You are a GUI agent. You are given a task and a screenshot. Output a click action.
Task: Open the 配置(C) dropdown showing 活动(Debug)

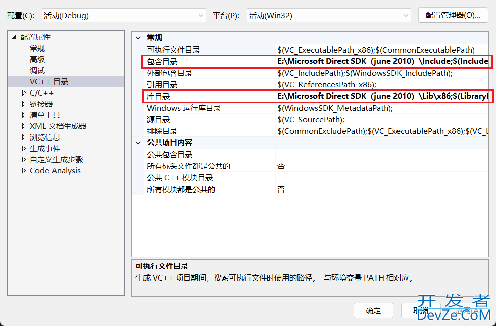tap(124, 15)
